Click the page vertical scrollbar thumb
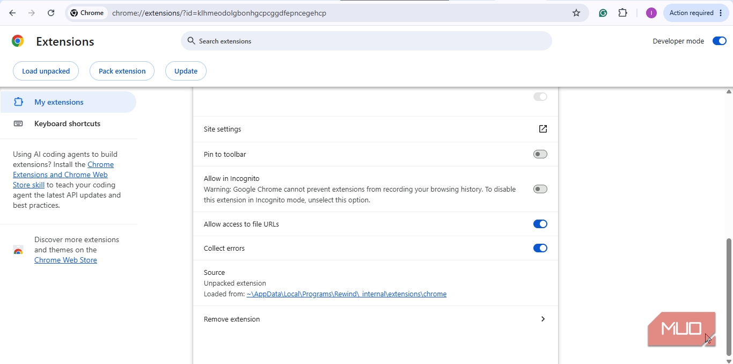The width and height of the screenshot is (733, 364). point(729,297)
